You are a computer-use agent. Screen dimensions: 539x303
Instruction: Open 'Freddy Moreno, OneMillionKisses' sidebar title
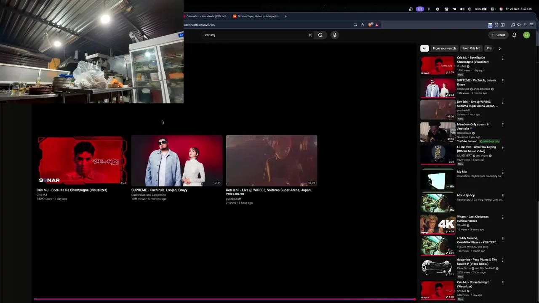(478, 240)
